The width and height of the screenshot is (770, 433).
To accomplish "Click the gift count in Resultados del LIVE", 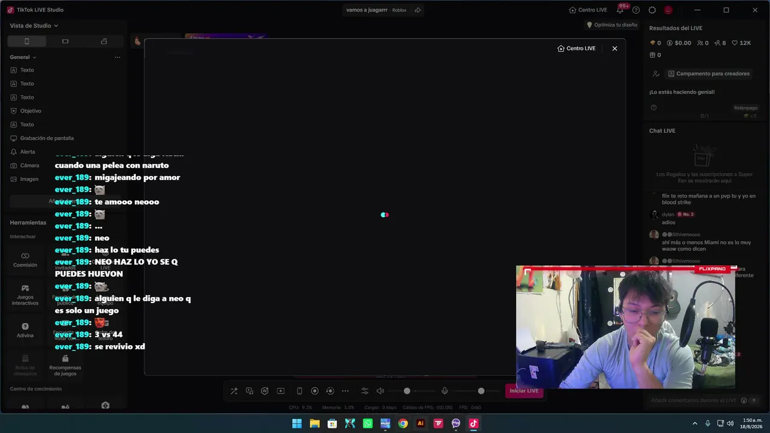I will coord(656,55).
